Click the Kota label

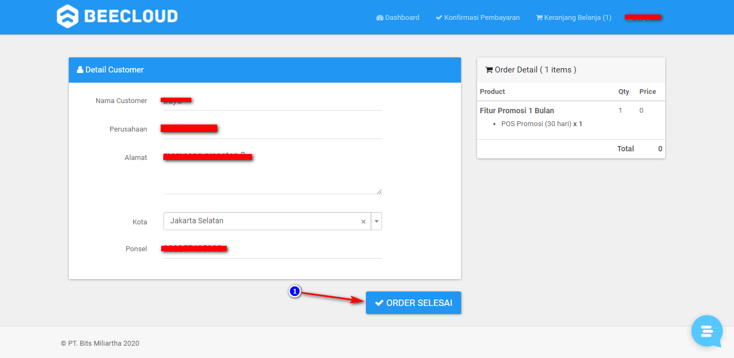[x=140, y=222]
